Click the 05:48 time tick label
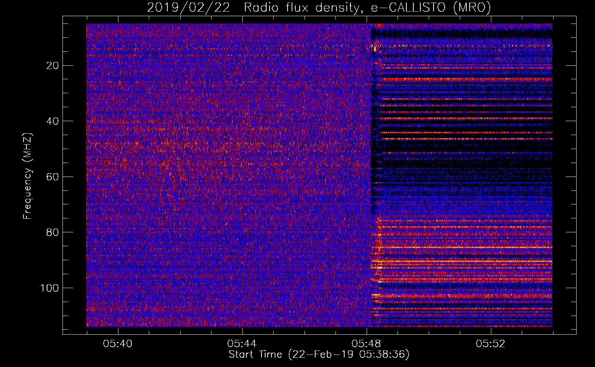 pos(366,344)
